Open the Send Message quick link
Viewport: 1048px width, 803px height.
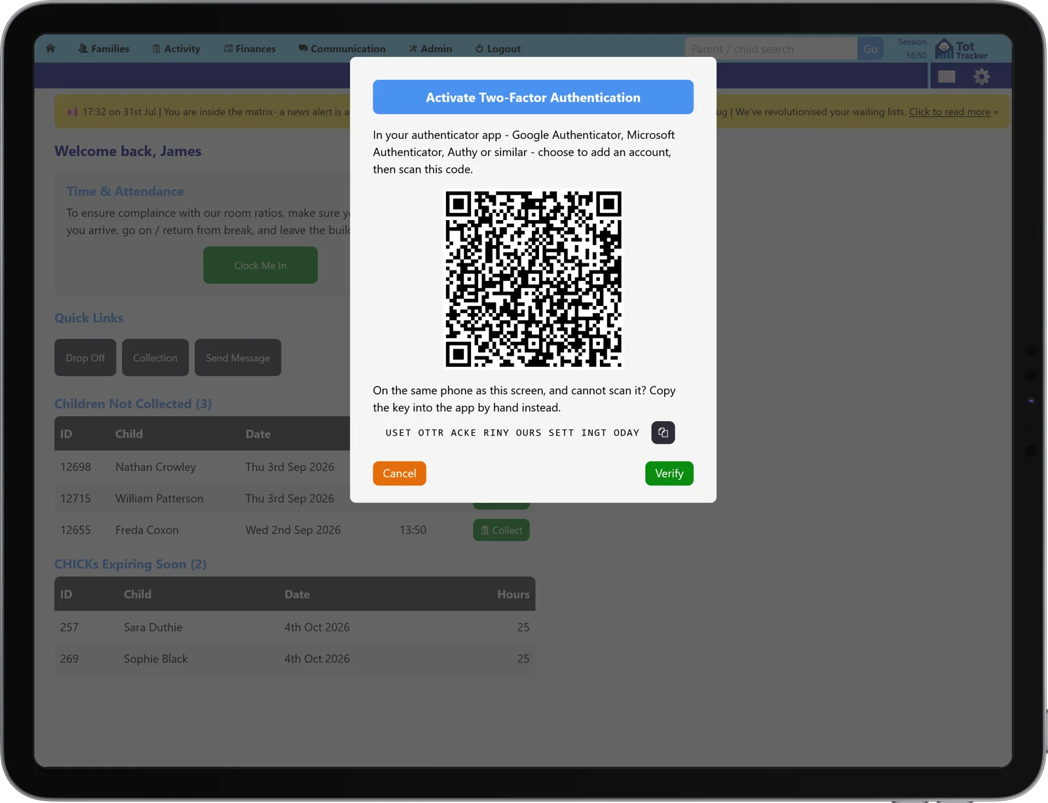tap(238, 358)
